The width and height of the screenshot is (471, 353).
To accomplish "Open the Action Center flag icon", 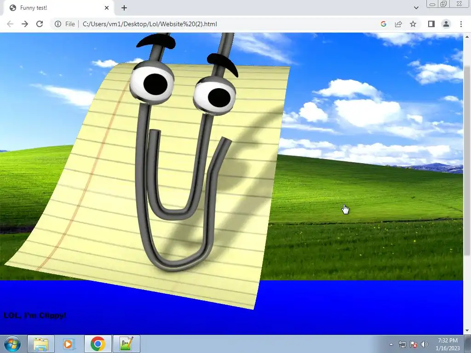I will pyautogui.click(x=414, y=344).
